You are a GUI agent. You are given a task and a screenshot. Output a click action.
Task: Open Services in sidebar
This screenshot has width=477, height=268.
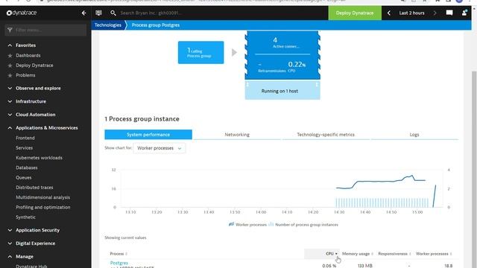24,148
